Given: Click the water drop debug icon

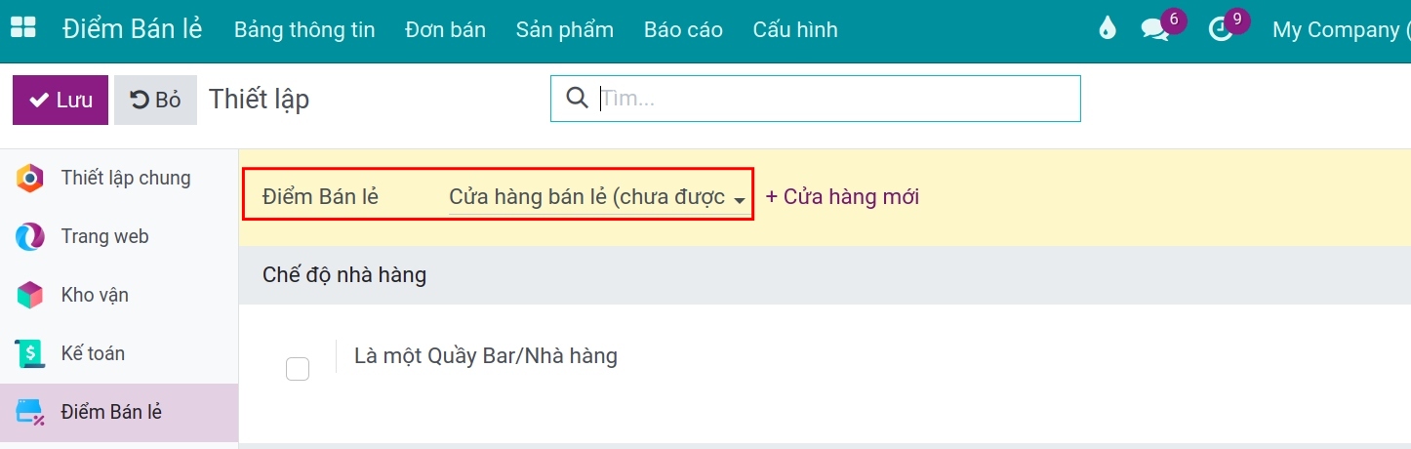Looking at the screenshot, I should point(1107,29).
